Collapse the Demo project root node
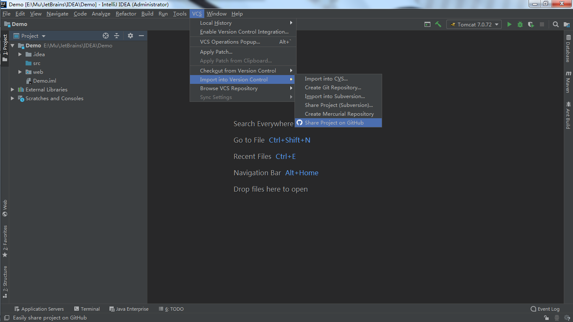The image size is (573, 322). [x=13, y=45]
